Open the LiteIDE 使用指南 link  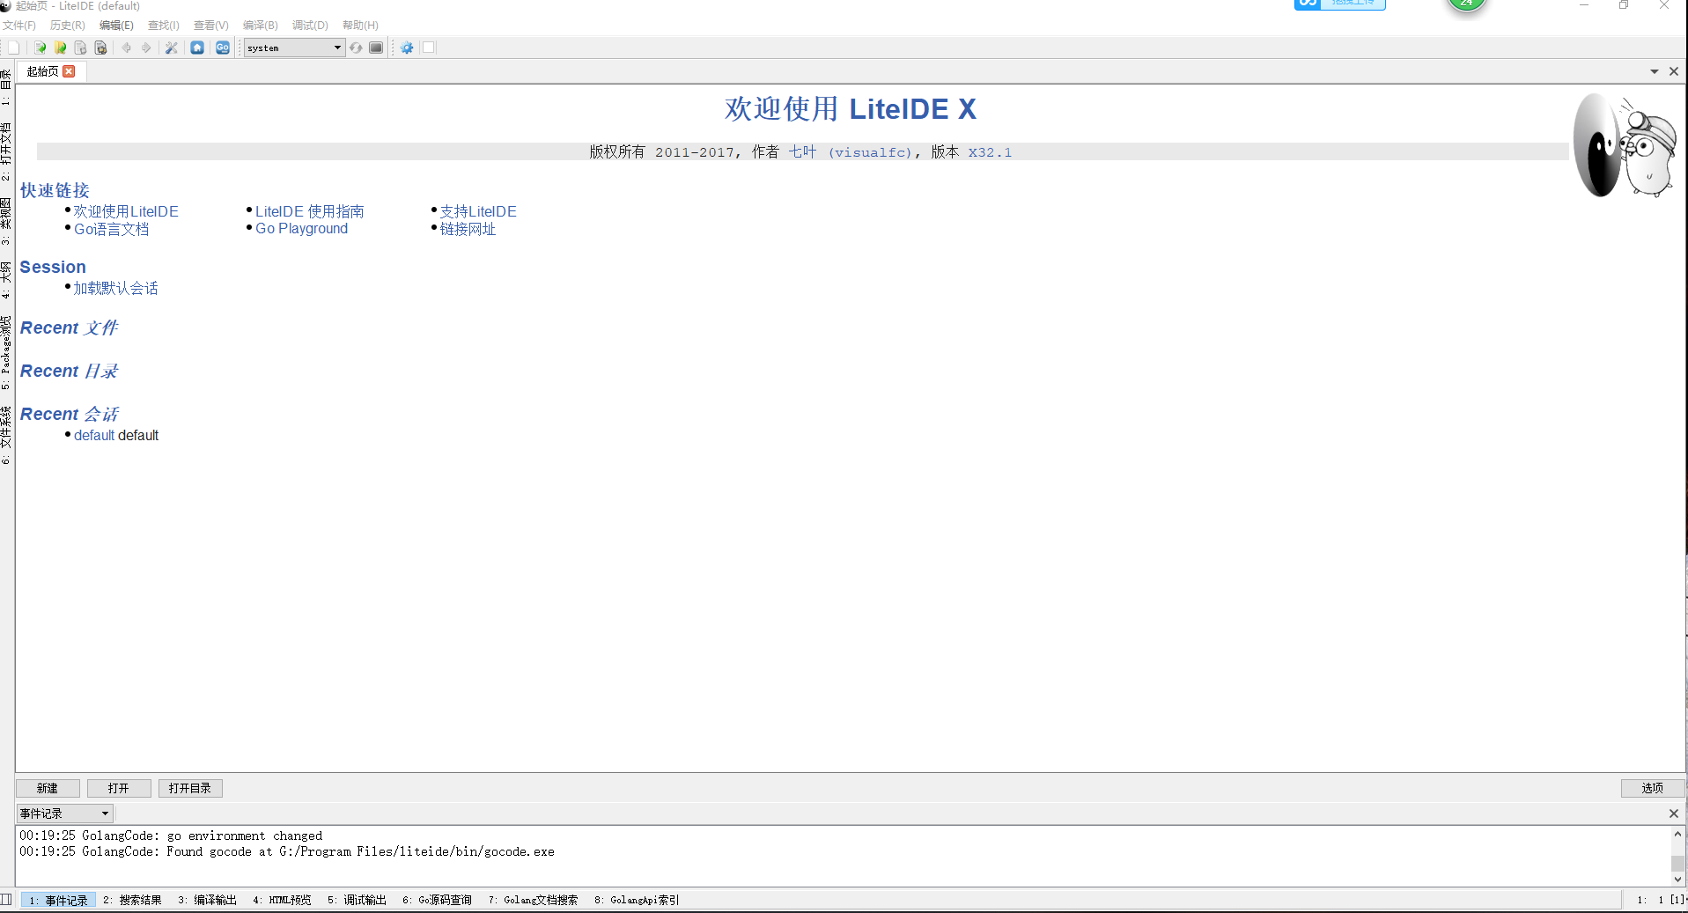[x=309, y=211]
